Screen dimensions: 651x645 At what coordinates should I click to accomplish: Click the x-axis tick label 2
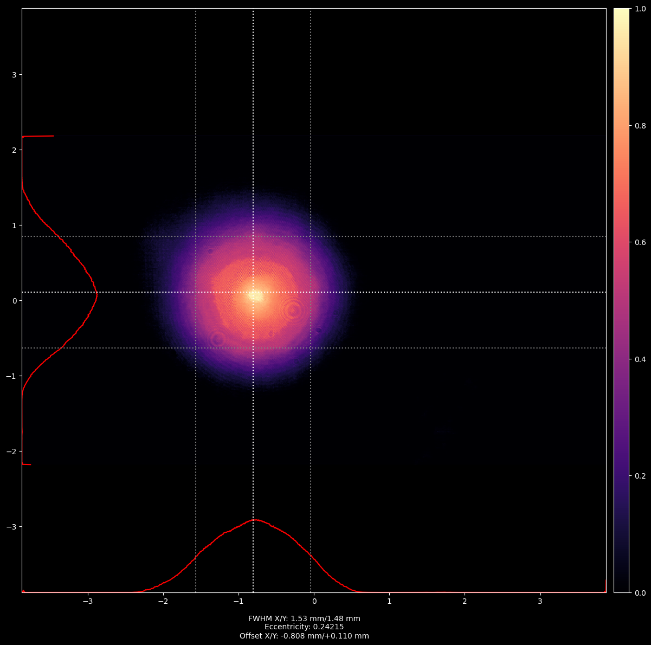tap(465, 602)
